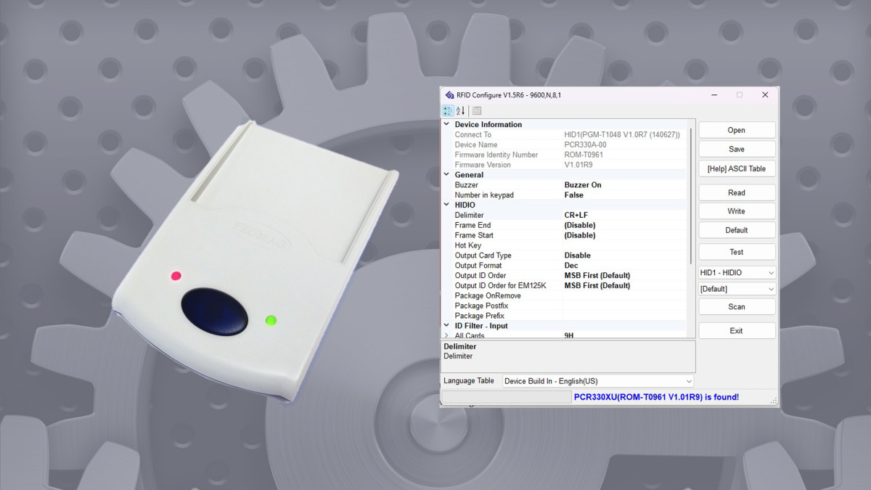The width and height of the screenshot is (871, 490).
Task: Expand the All Cards property row
Action: 446,336
